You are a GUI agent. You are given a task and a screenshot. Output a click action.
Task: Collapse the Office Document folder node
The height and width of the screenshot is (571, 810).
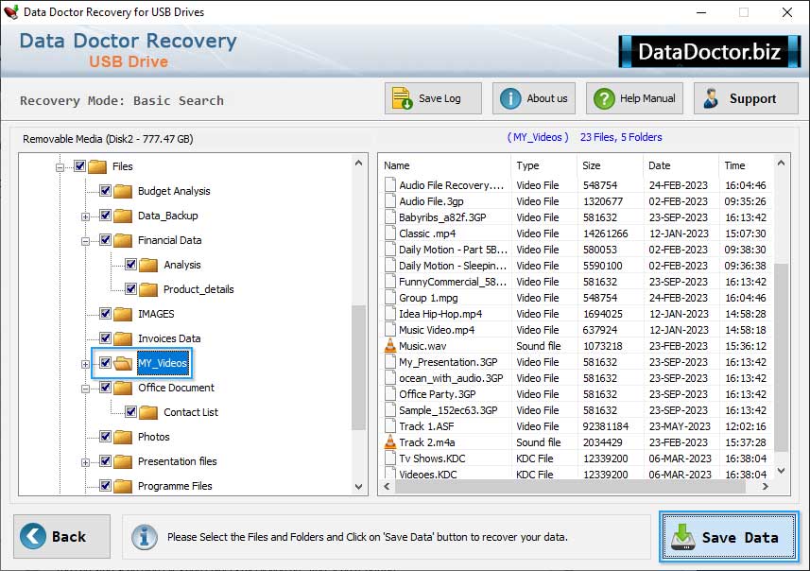pos(85,389)
